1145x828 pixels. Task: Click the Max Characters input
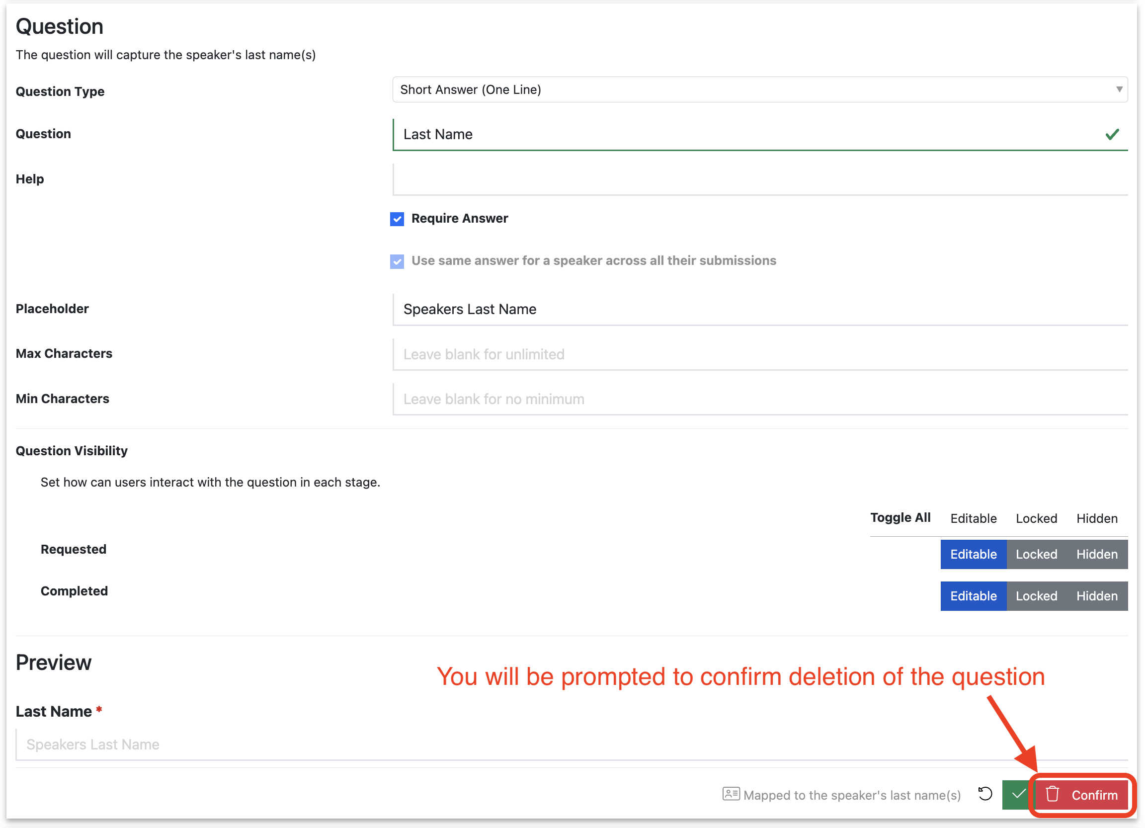pyautogui.click(x=760, y=354)
